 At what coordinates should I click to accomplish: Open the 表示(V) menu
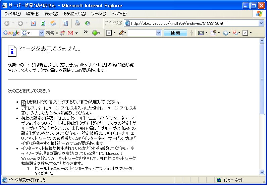click(x=51, y=14)
